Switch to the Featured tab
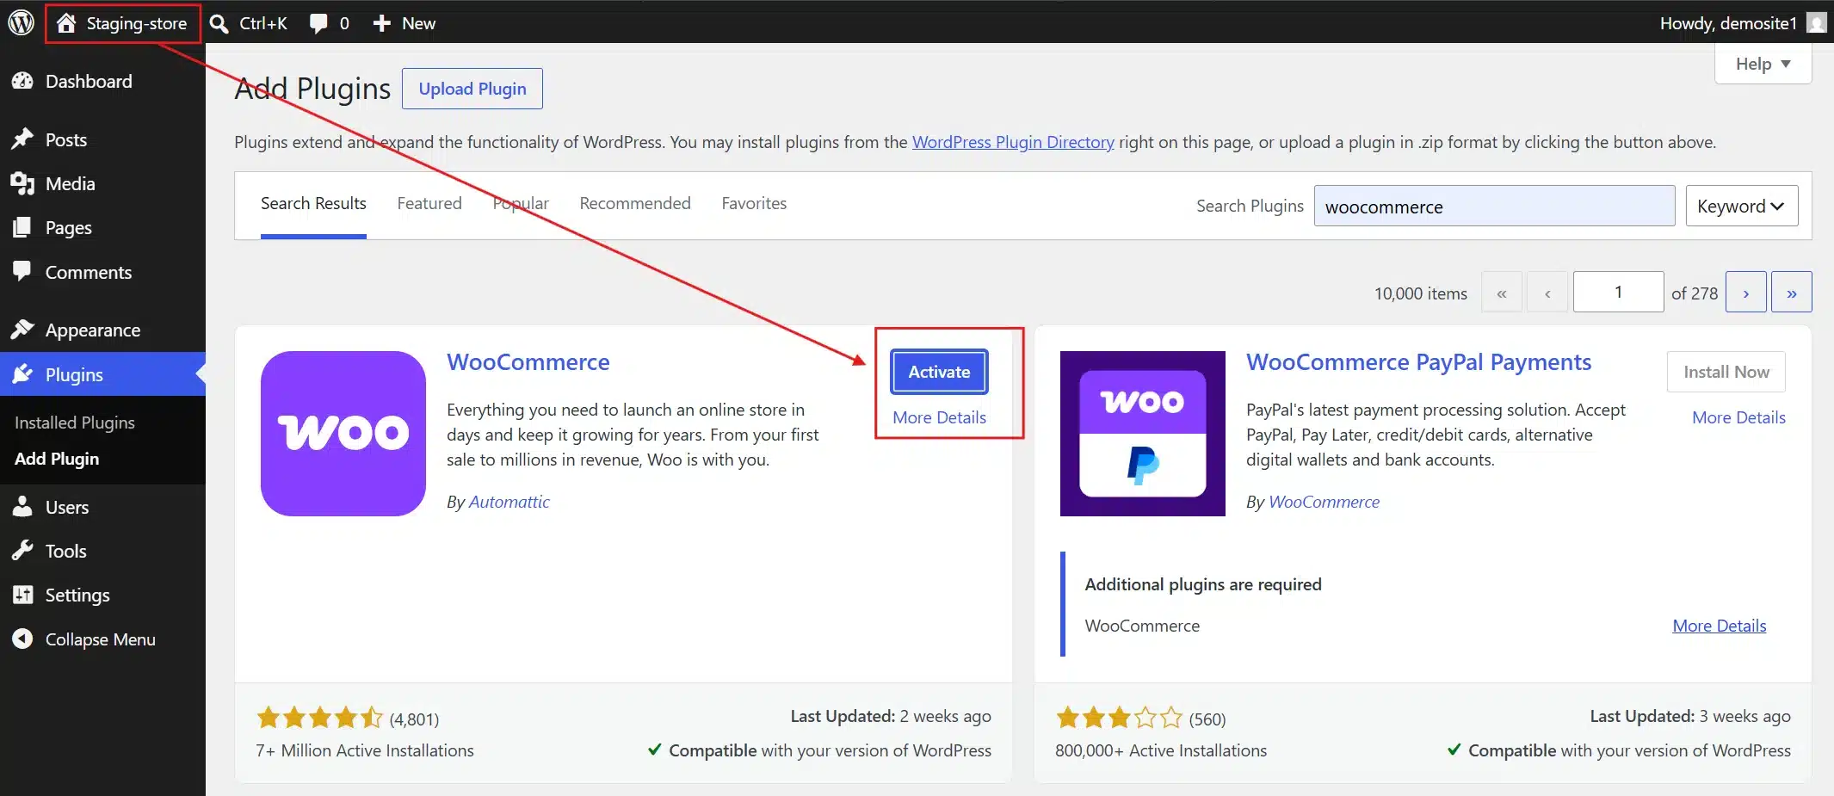1834x796 pixels. 429,204
